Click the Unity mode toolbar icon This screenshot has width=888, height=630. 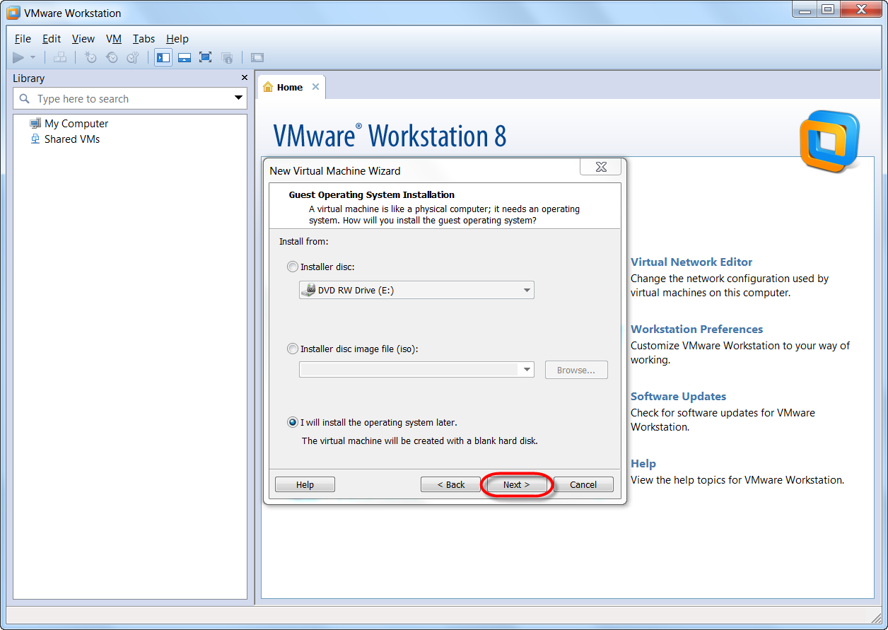coord(227,58)
